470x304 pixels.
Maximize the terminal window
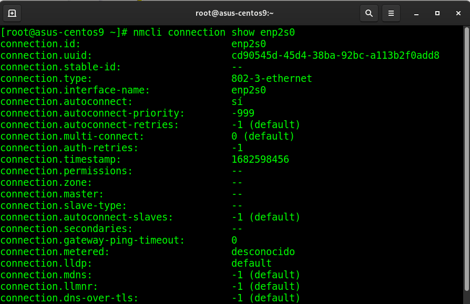437,13
